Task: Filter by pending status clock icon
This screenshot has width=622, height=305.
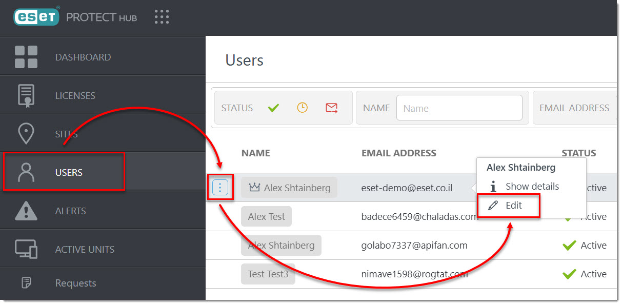Action: tap(303, 108)
